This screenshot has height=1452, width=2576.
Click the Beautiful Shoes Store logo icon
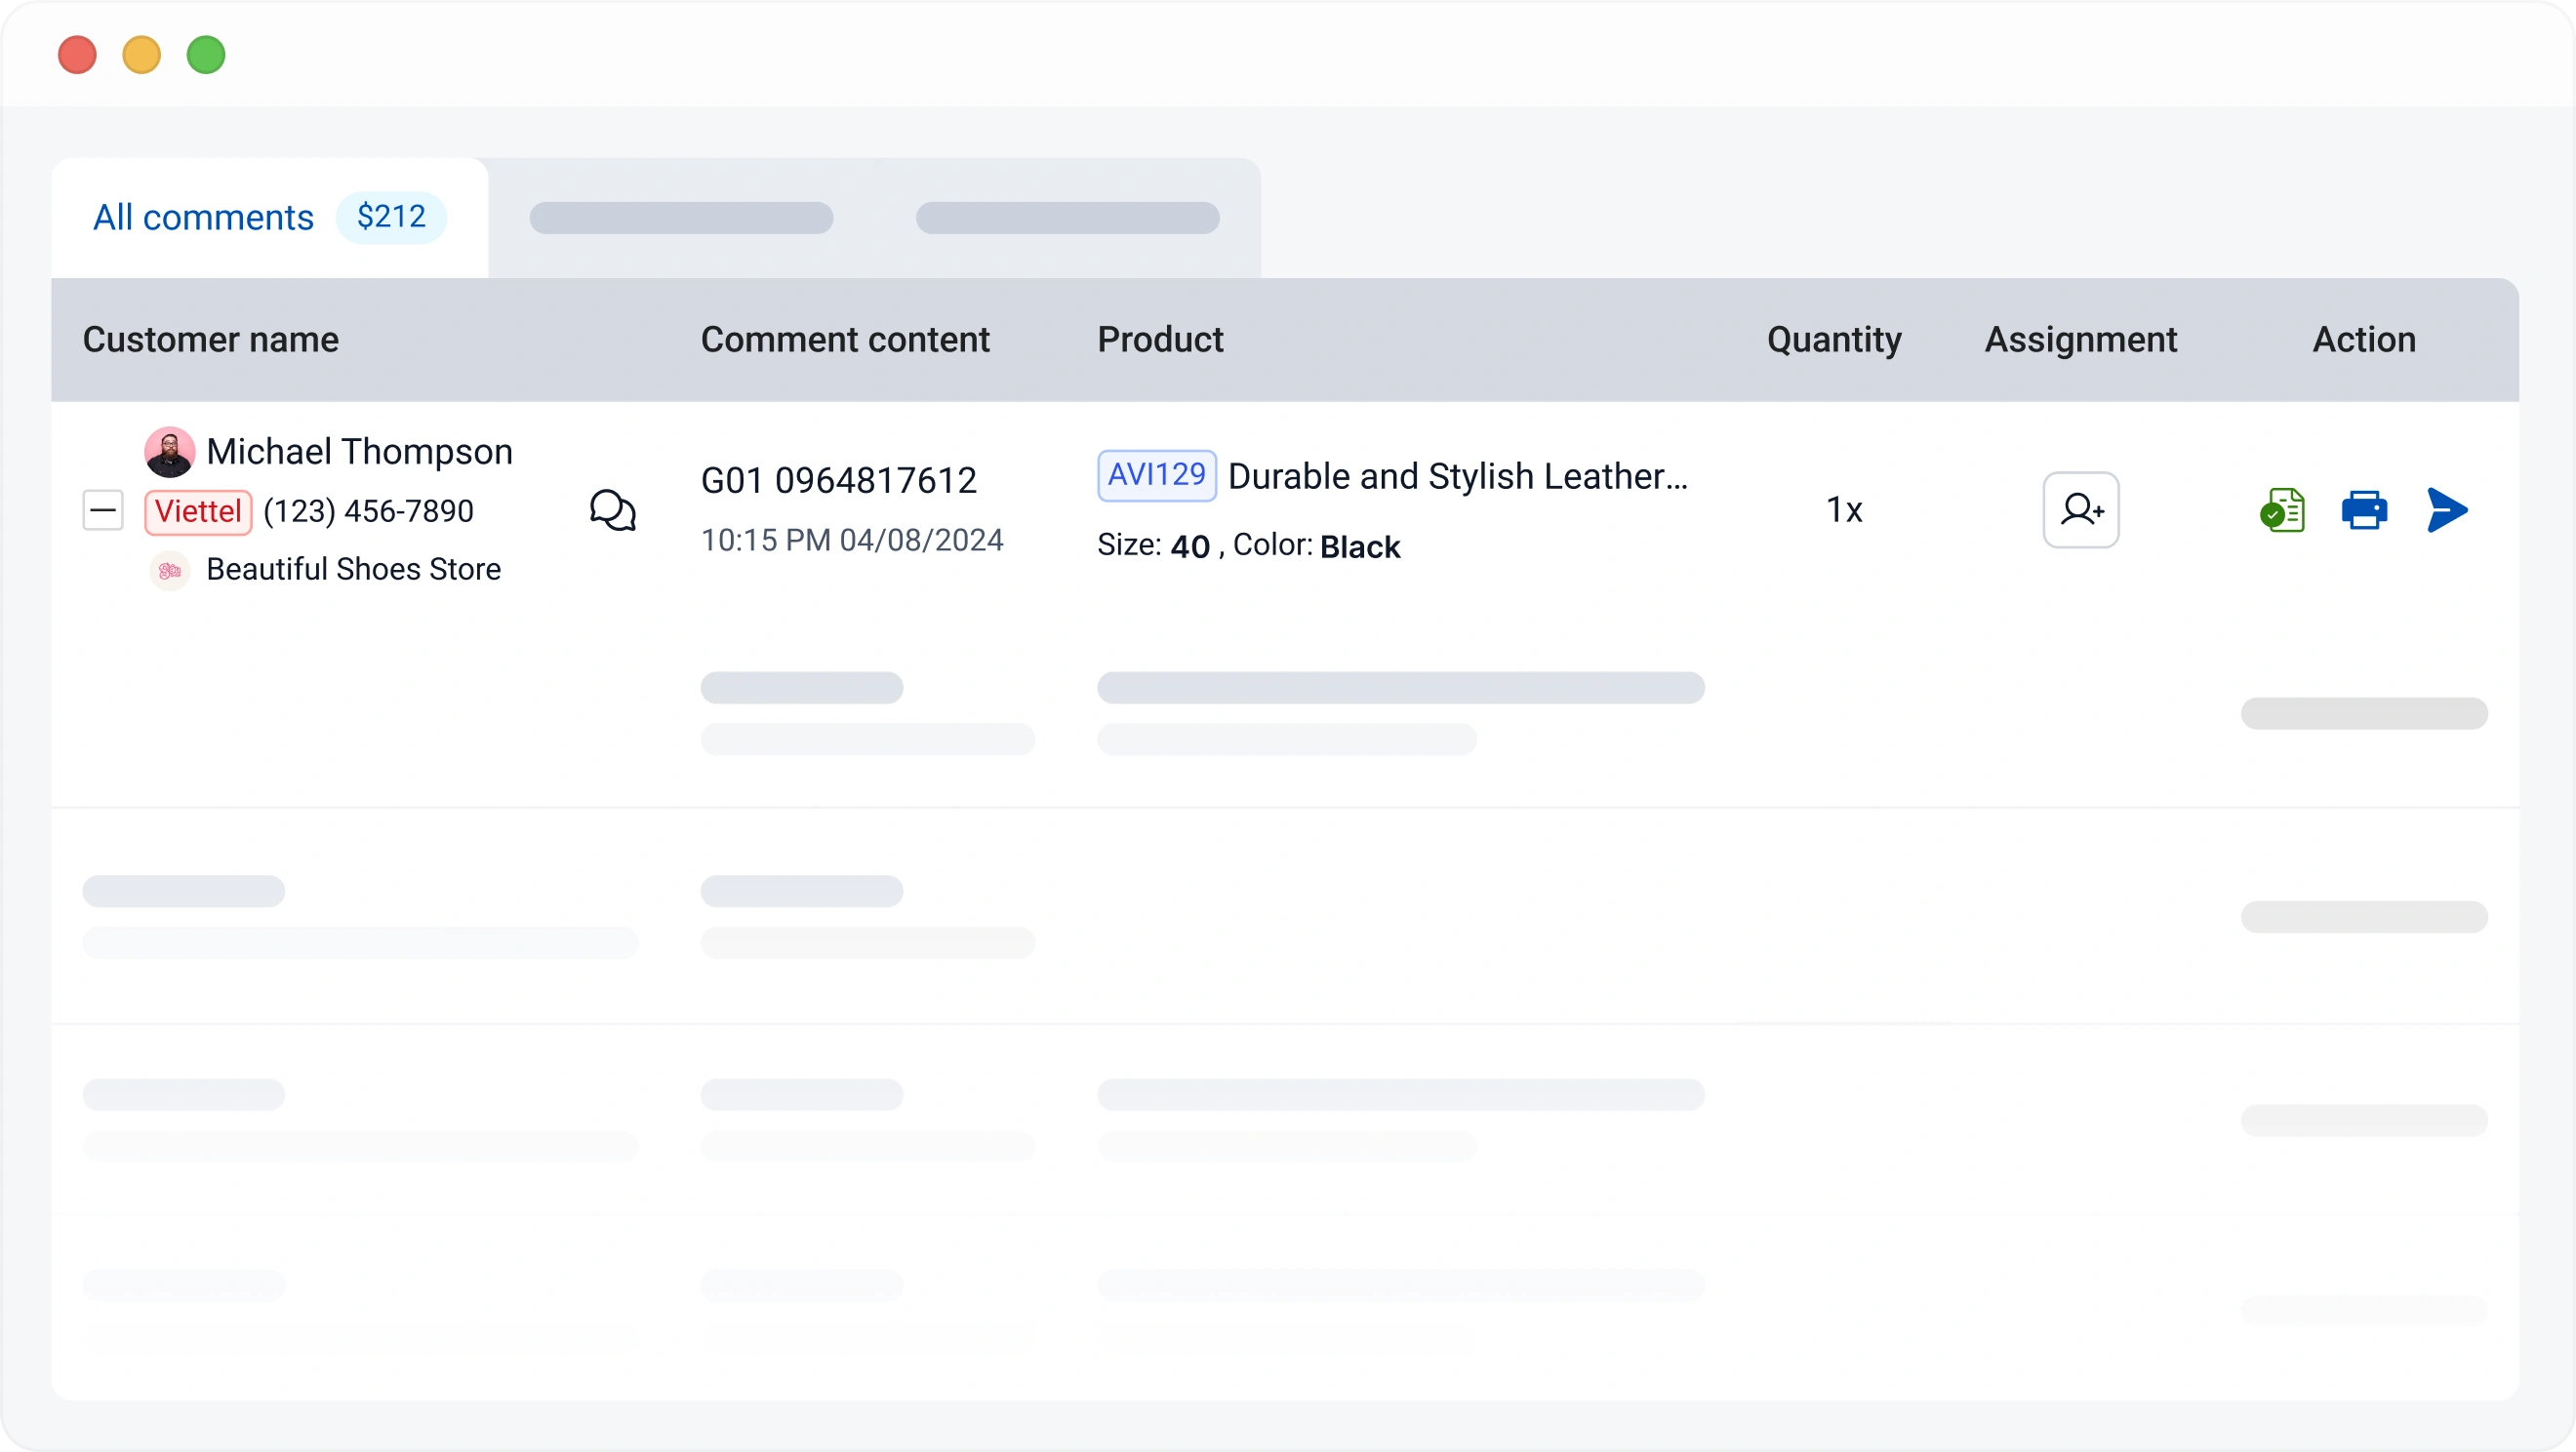click(169, 570)
